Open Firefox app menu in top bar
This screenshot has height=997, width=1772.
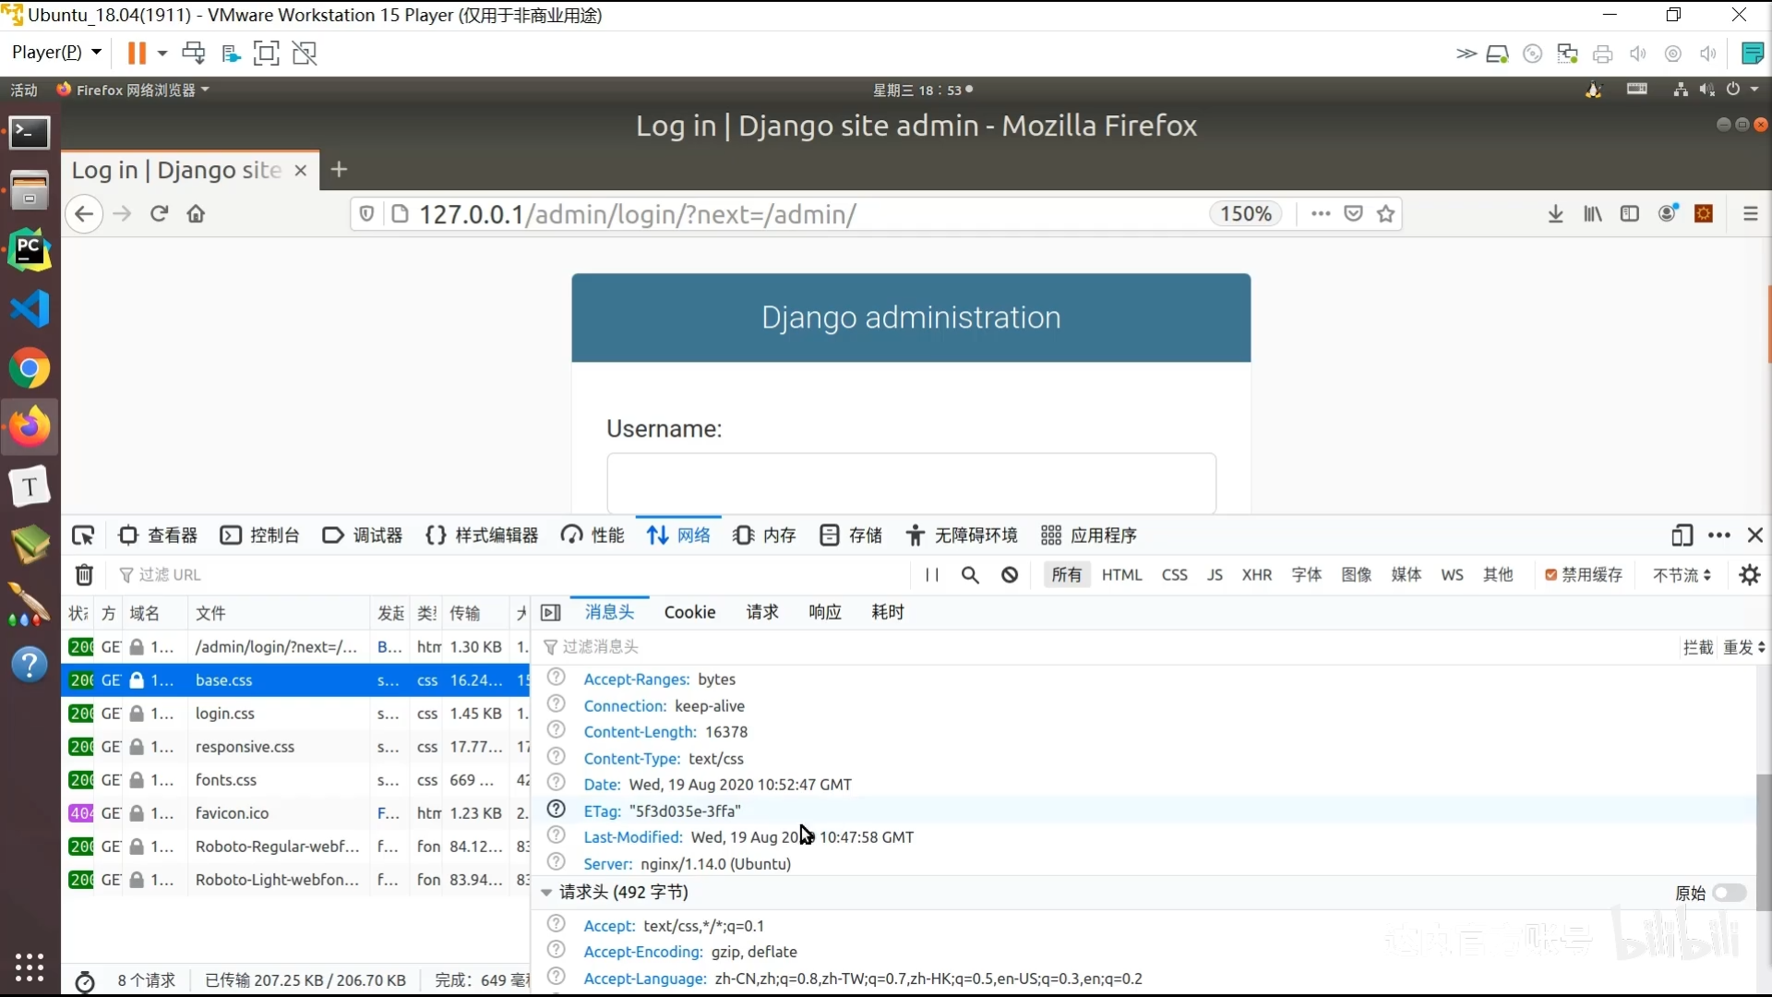click(134, 90)
